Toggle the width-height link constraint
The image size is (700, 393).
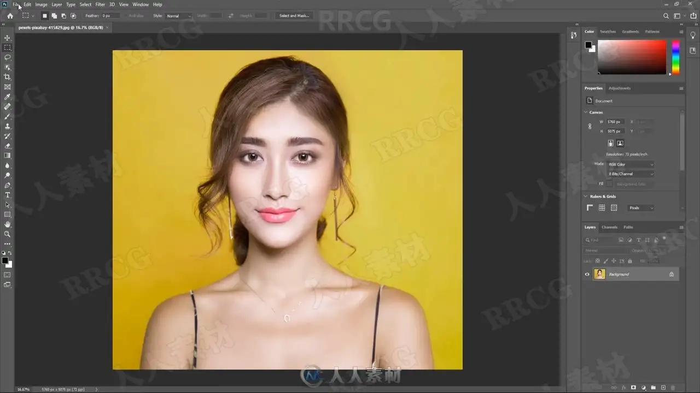(590, 126)
